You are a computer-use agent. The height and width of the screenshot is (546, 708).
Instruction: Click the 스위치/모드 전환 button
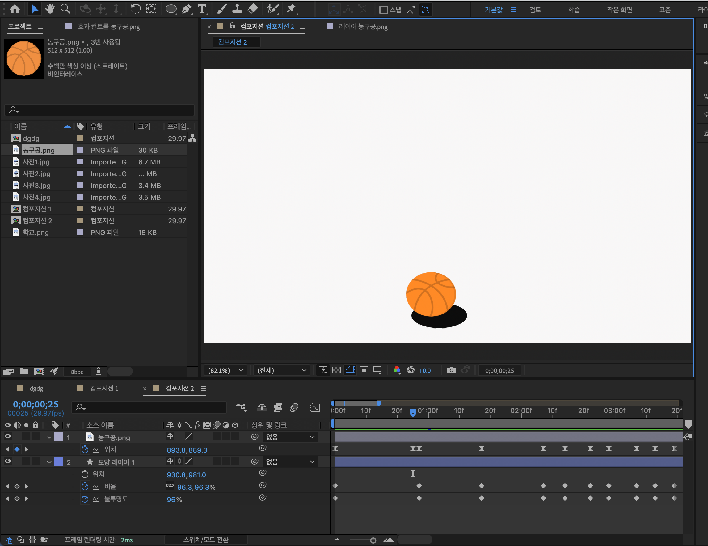pos(205,540)
